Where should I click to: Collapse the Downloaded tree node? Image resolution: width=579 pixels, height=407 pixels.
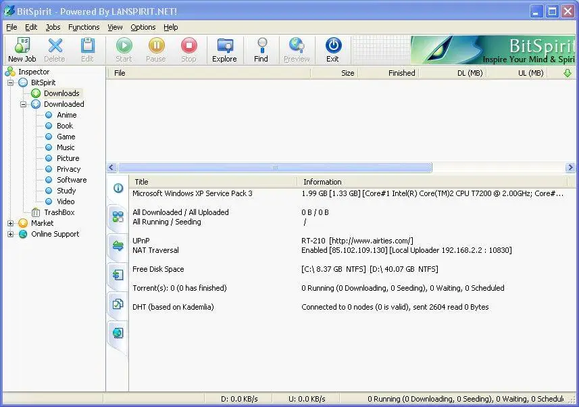pos(23,104)
